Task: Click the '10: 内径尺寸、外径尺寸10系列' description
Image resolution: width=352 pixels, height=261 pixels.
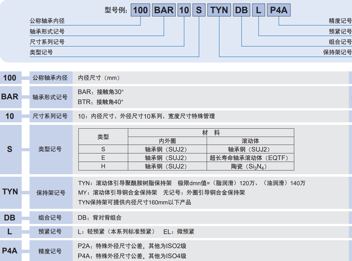Action: (146, 116)
